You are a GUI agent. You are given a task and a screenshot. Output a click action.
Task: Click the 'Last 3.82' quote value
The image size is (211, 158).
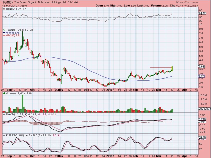coord(143,6)
